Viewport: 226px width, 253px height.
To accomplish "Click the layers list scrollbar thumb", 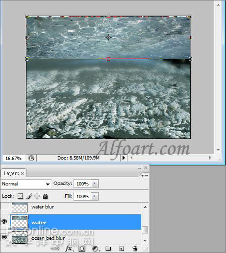I will (145, 230).
